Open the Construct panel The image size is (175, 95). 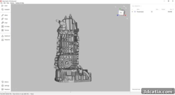click(6, 36)
